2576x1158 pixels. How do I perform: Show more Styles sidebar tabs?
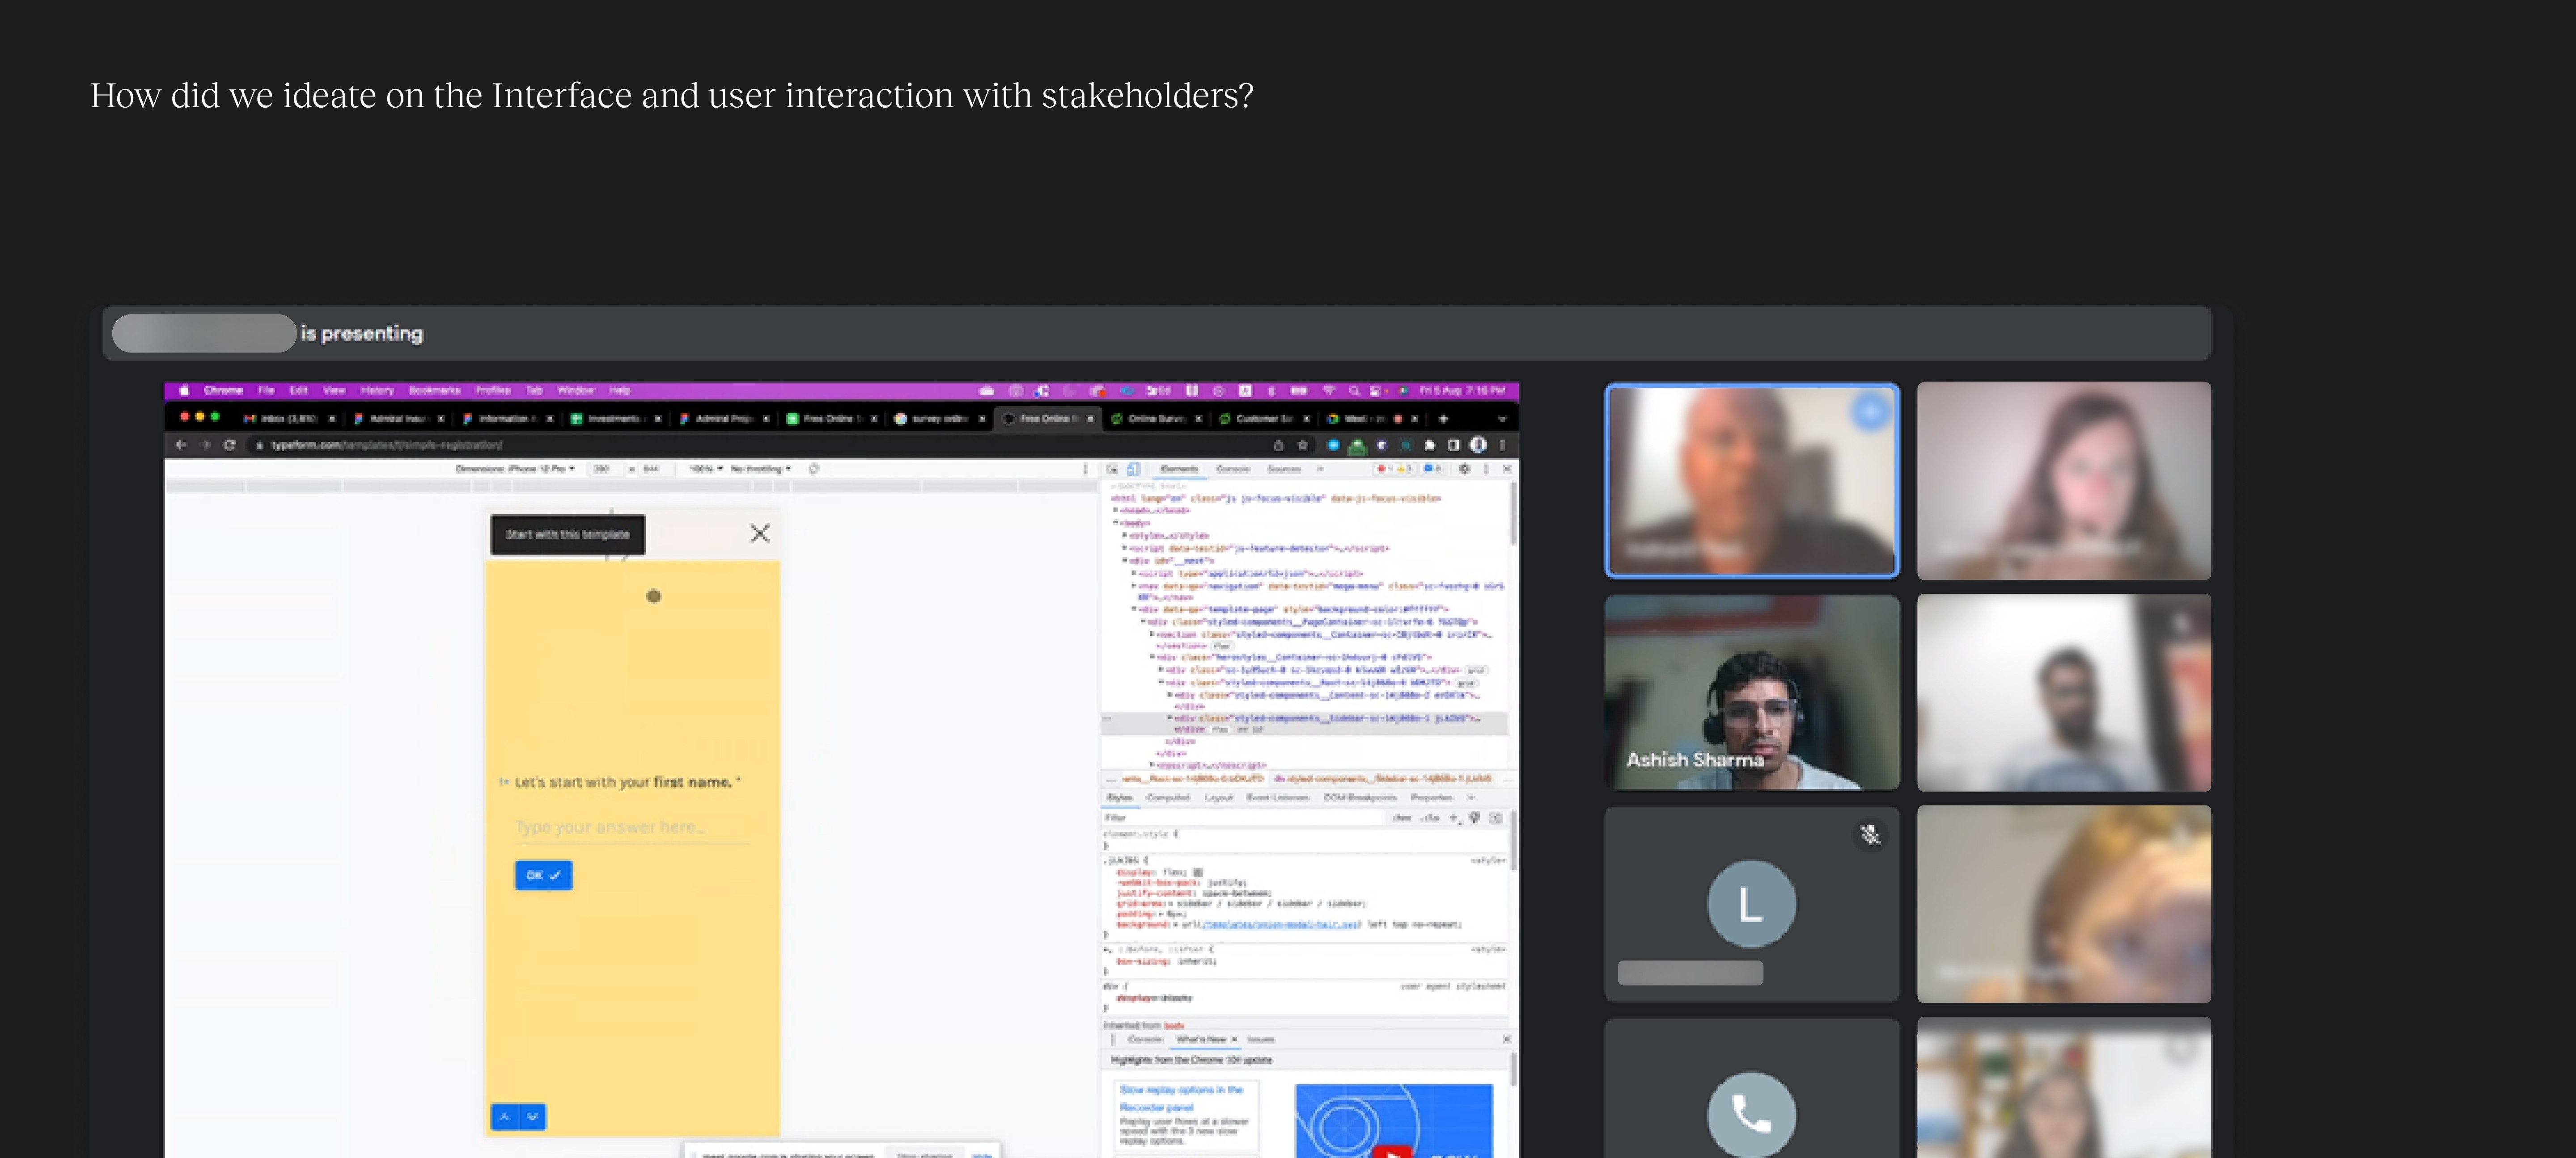click(1471, 797)
